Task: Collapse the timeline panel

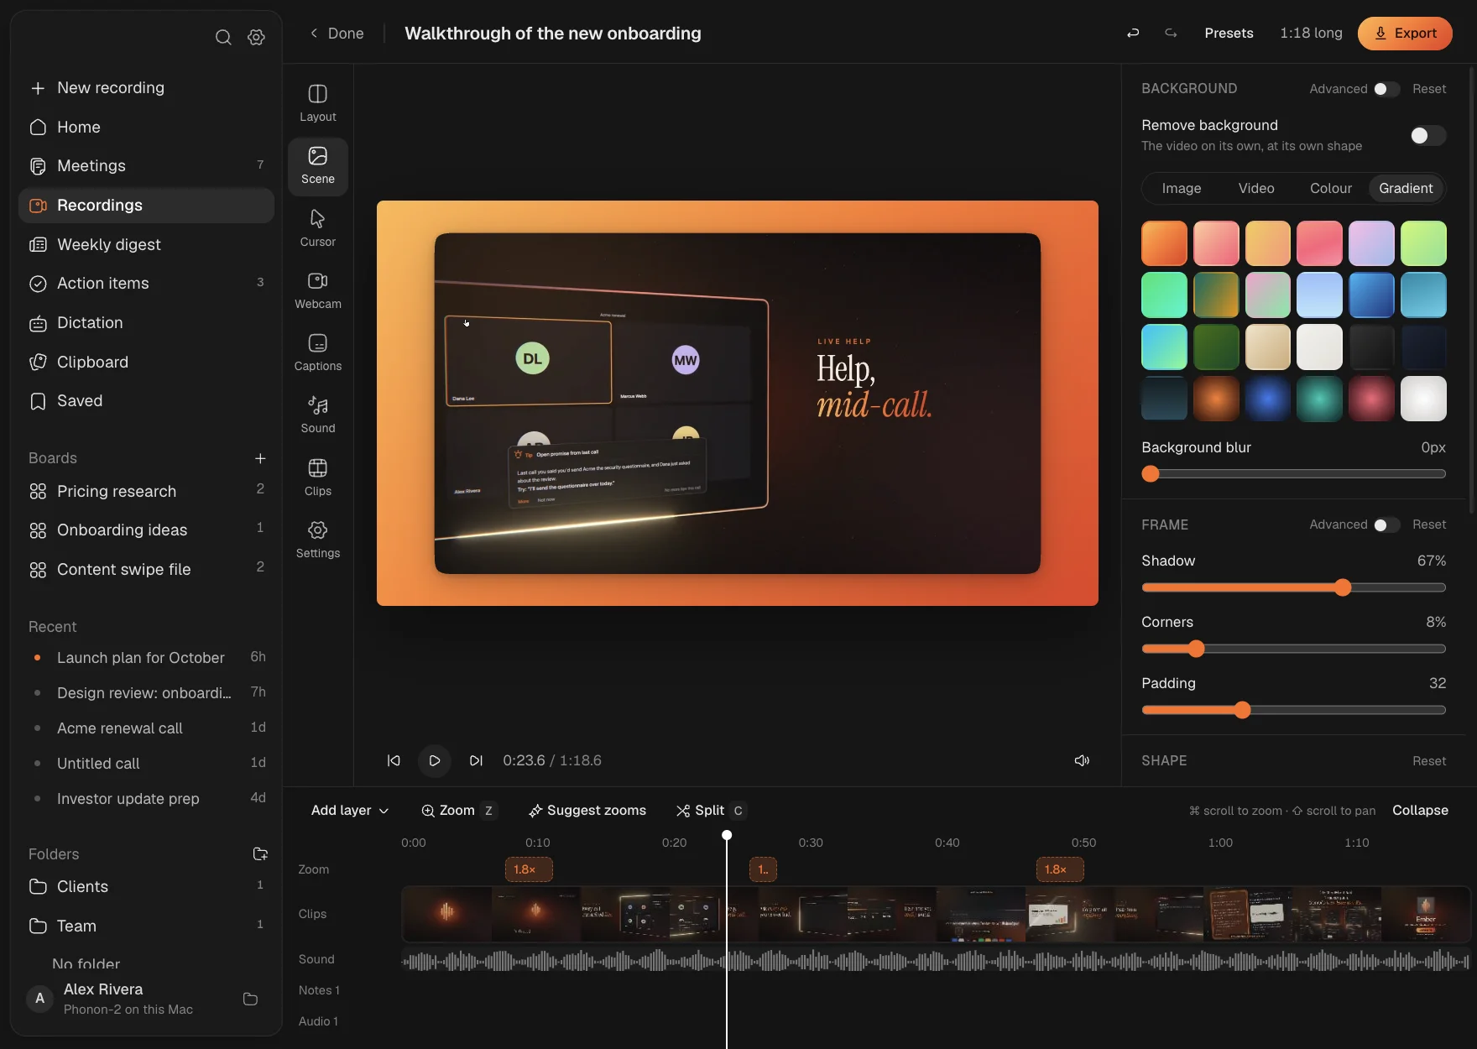Action: pyautogui.click(x=1420, y=810)
